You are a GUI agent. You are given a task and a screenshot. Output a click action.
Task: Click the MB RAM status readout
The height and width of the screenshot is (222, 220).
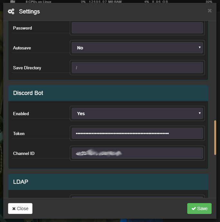[x=105, y=2]
